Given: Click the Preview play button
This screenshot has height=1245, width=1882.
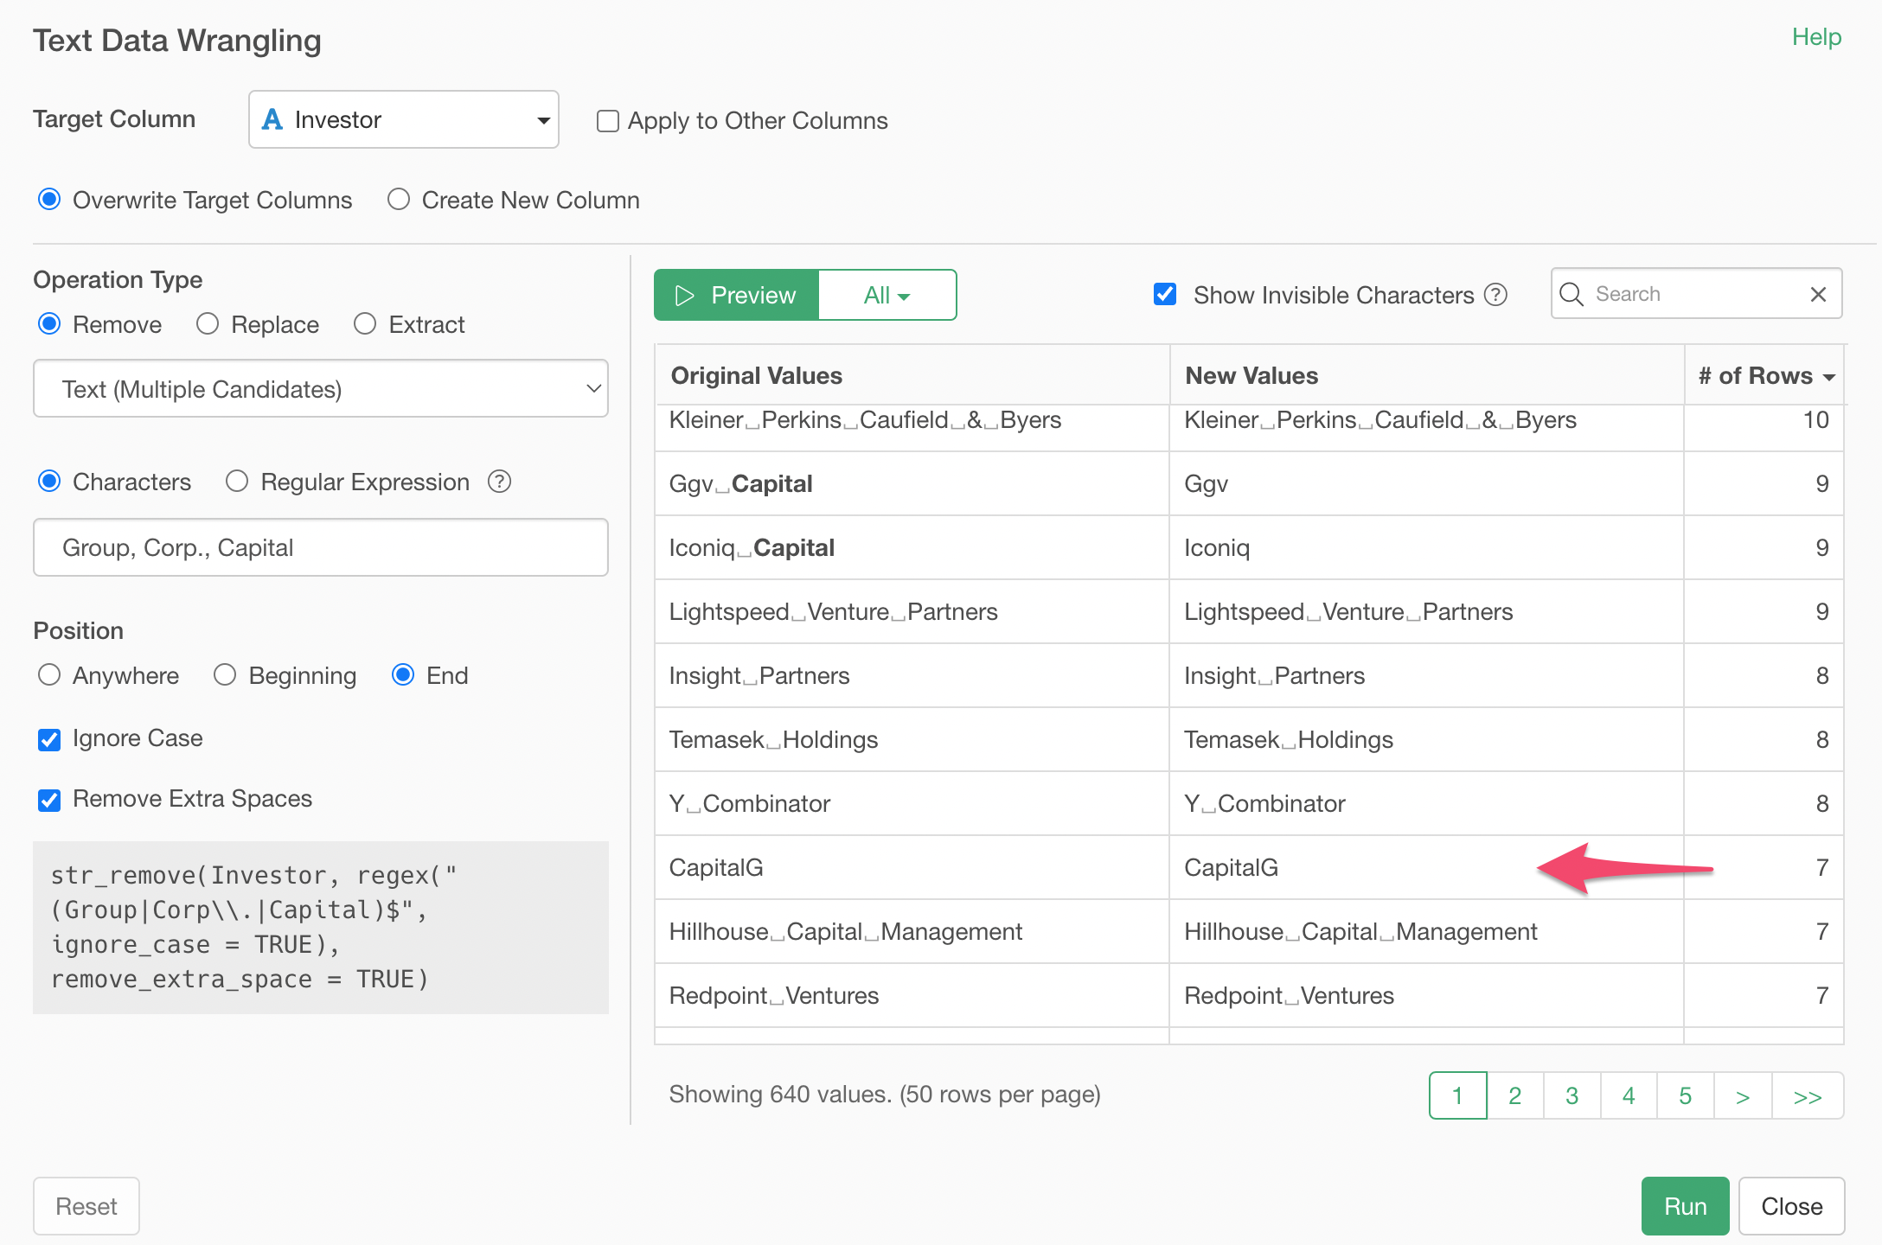Looking at the screenshot, I should (736, 295).
